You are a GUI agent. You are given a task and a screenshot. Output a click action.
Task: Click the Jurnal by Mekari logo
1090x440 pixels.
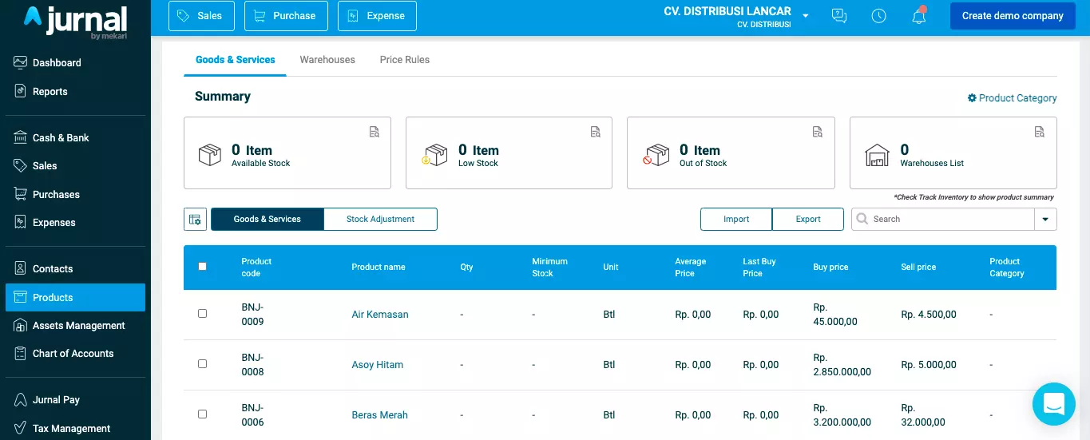(75, 22)
